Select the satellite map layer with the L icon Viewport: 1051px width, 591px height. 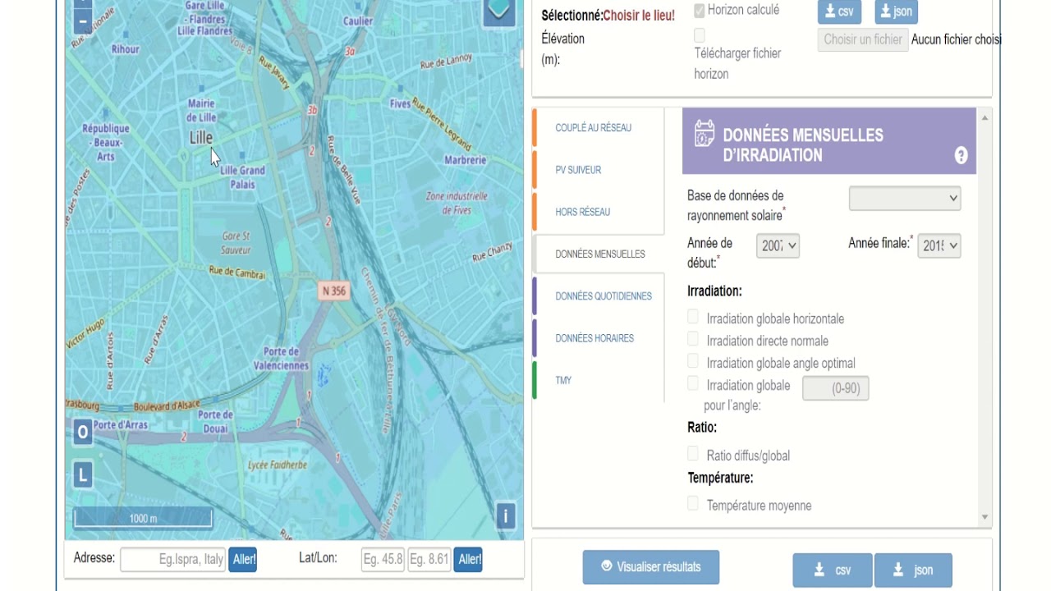click(x=81, y=474)
